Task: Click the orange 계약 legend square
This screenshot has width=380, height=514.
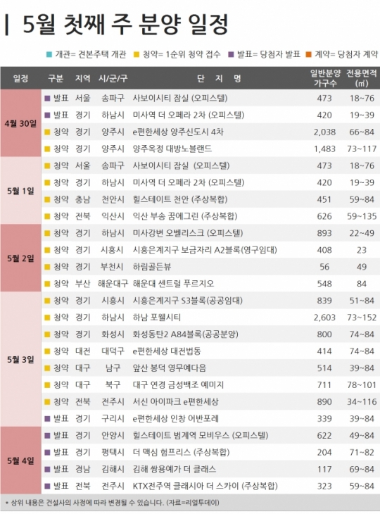Action: pos(309,54)
